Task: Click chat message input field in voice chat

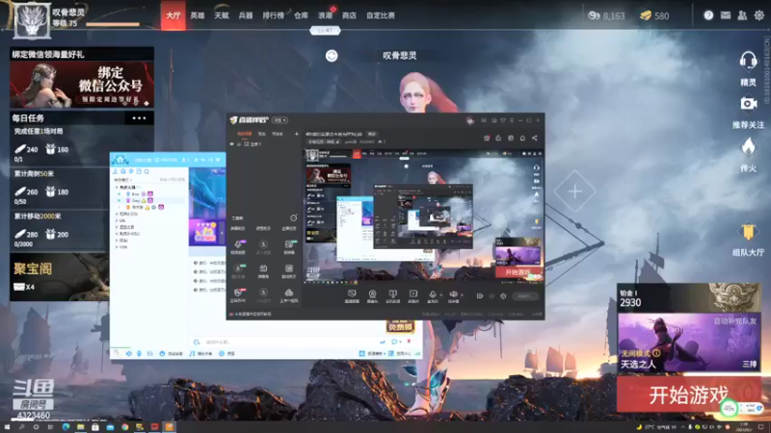Action: pos(290,342)
